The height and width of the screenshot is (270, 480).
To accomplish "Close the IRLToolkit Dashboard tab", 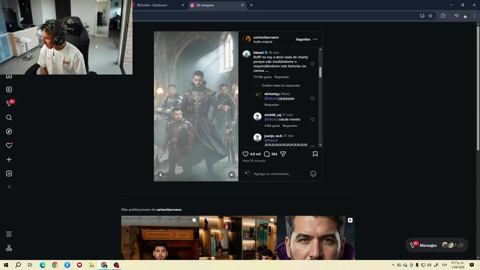I will 183,5.
